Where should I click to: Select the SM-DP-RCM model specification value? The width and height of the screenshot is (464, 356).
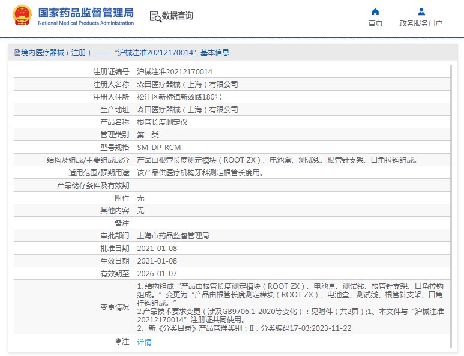(x=159, y=147)
